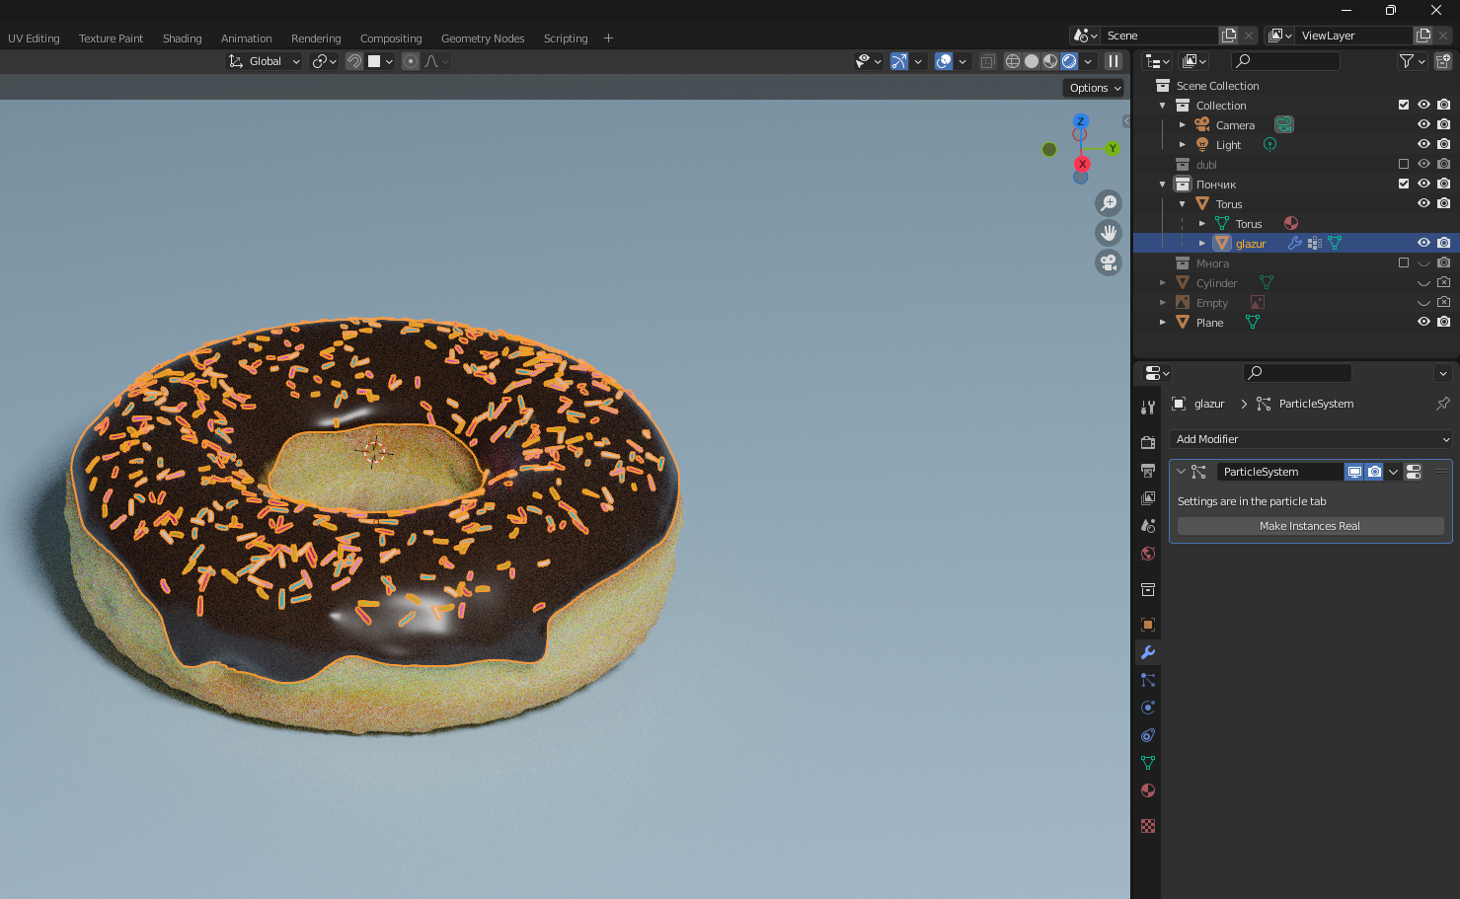Switch to rendered viewport shading
The width and height of the screenshot is (1460, 899).
point(1069,61)
